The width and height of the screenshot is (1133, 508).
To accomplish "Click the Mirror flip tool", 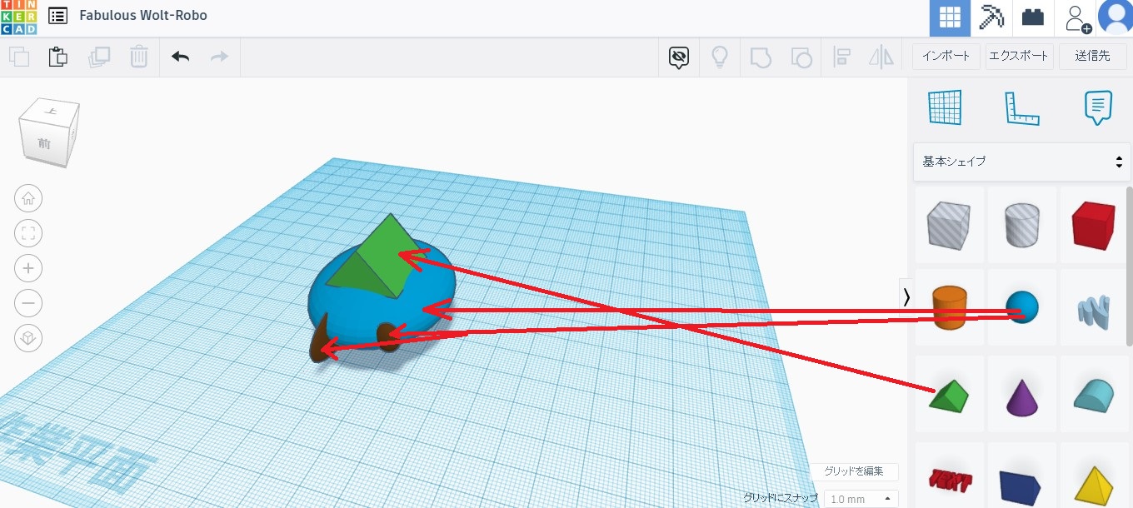I will click(881, 57).
